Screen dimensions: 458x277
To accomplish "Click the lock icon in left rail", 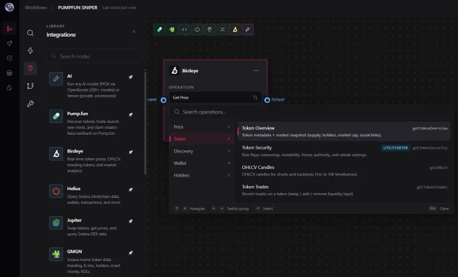I will pyautogui.click(x=9, y=88).
